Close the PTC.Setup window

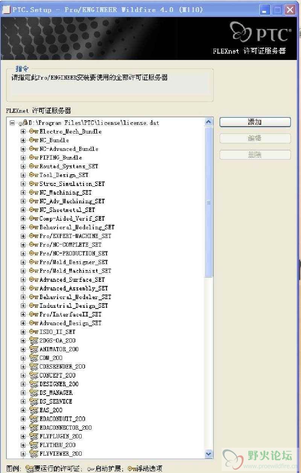click(x=290, y=10)
